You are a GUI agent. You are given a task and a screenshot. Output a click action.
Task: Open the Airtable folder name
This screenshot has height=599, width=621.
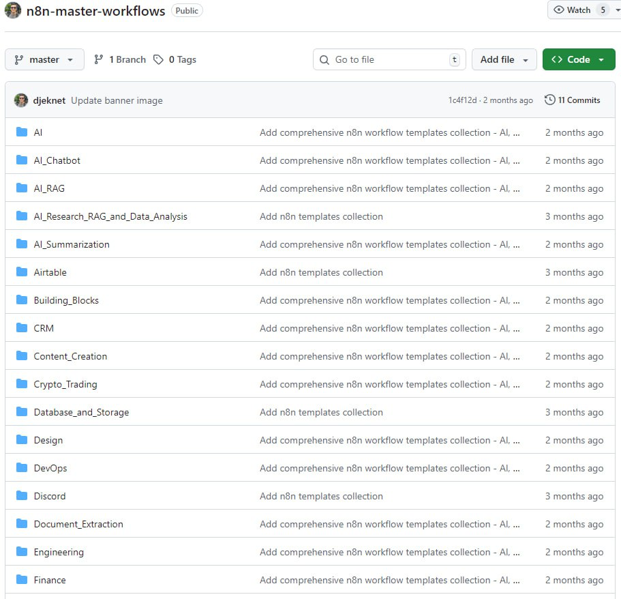pos(50,272)
